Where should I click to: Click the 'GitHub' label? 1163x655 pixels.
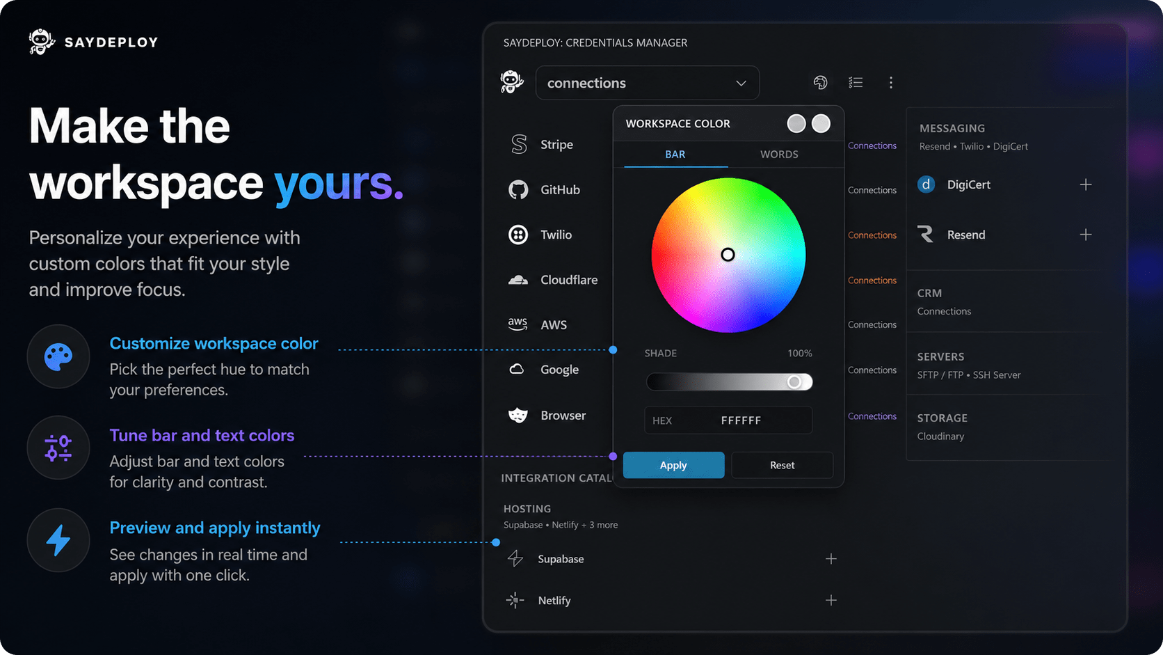[561, 189]
